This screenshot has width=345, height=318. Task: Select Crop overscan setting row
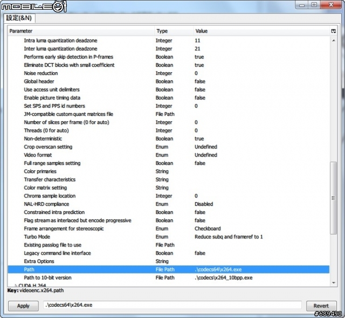pyautogui.click(x=169, y=147)
